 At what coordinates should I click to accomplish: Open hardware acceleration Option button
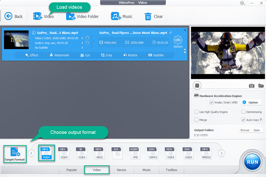251,102
